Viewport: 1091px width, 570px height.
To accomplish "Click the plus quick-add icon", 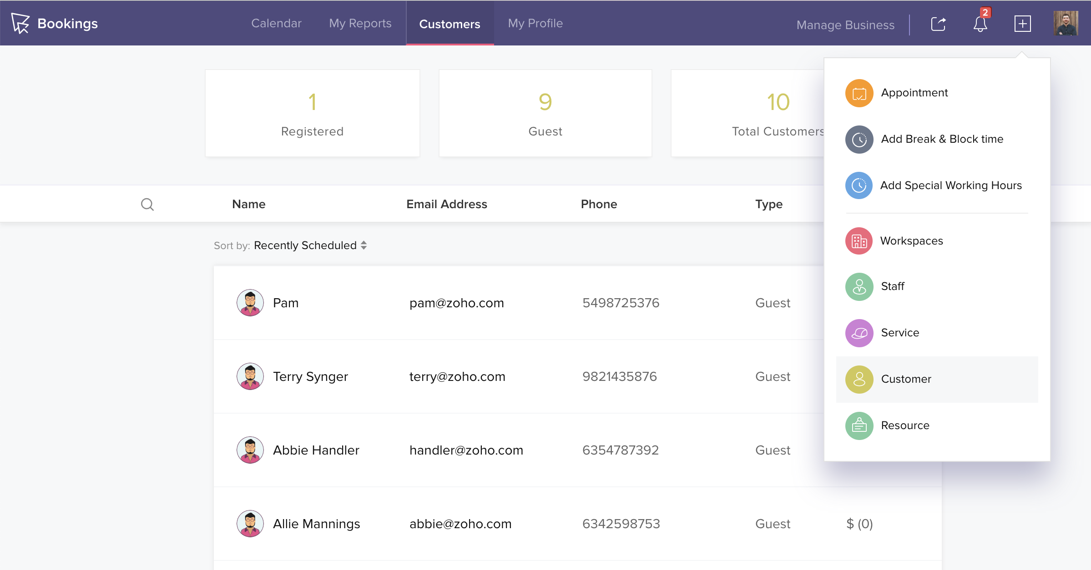I will tap(1022, 24).
